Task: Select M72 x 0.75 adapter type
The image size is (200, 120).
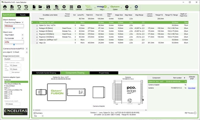Action: (8, 94)
